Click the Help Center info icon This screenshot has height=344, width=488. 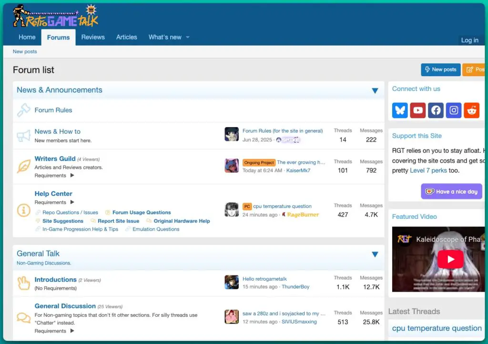[24, 210]
